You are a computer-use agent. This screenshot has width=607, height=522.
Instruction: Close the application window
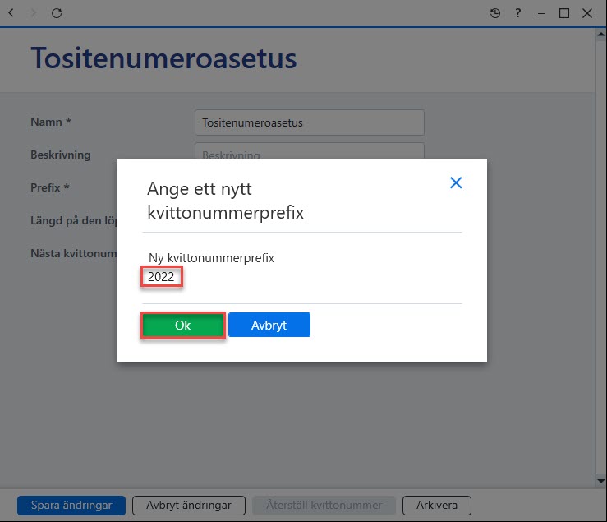click(x=586, y=13)
